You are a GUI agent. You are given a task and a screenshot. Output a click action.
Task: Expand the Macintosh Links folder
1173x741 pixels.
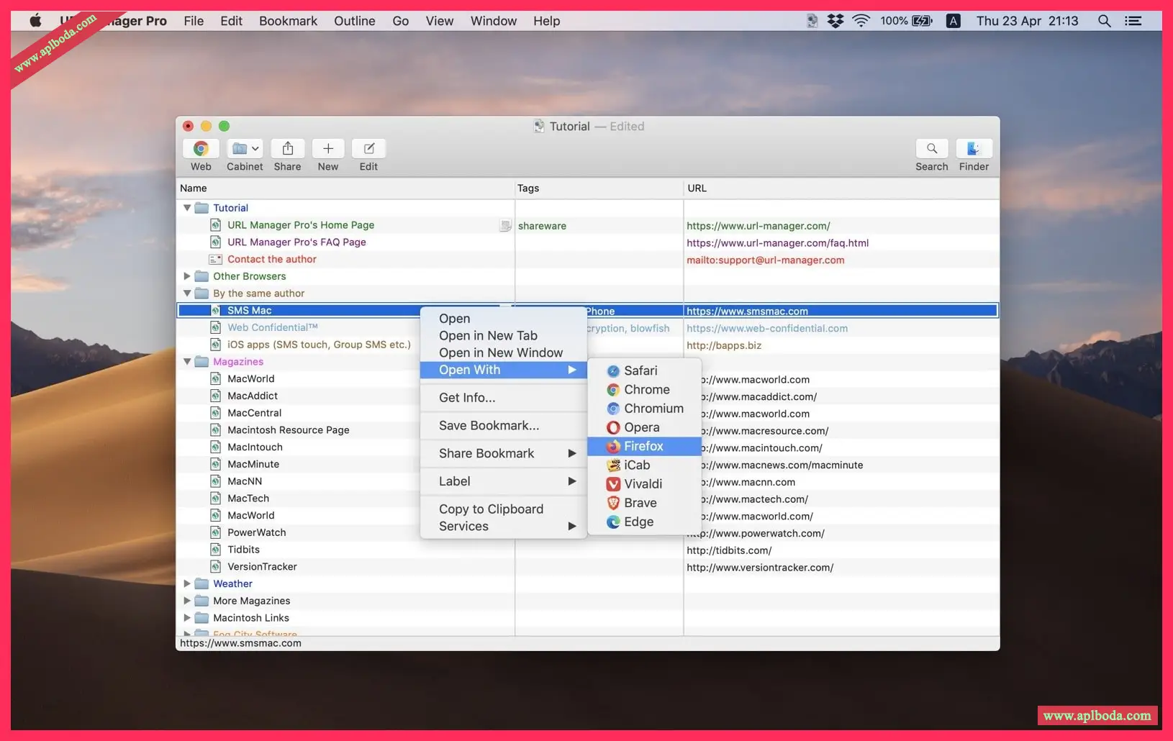[187, 618]
